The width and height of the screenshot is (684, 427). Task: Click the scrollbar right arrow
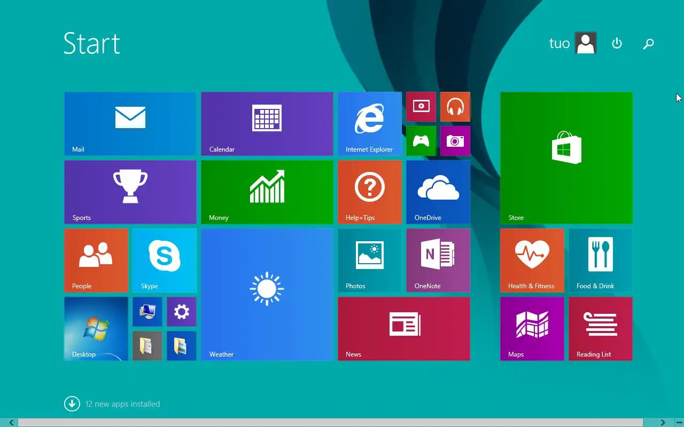(x=663, y=423)
